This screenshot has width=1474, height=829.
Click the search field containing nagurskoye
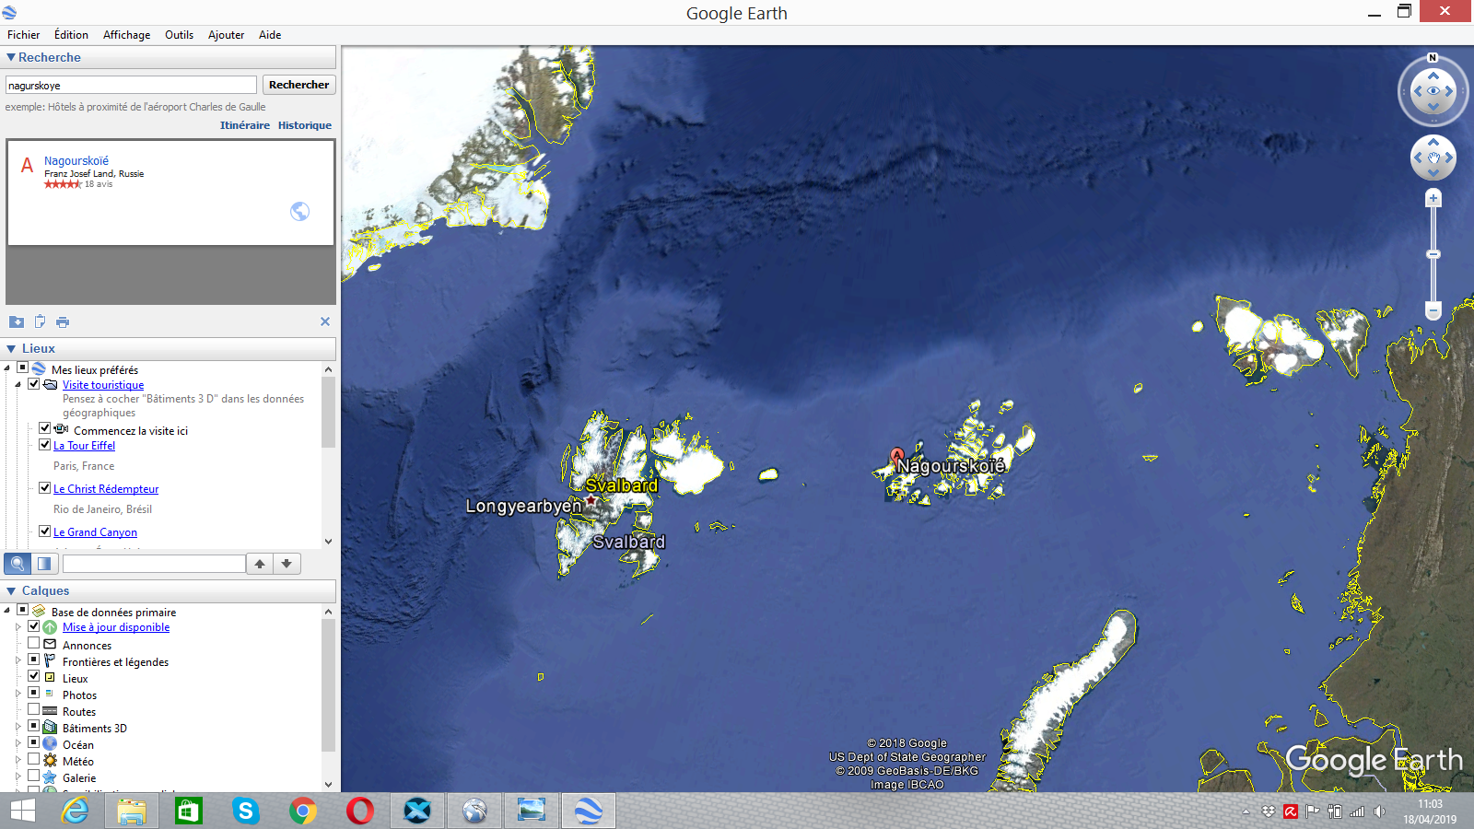point(131,85)
